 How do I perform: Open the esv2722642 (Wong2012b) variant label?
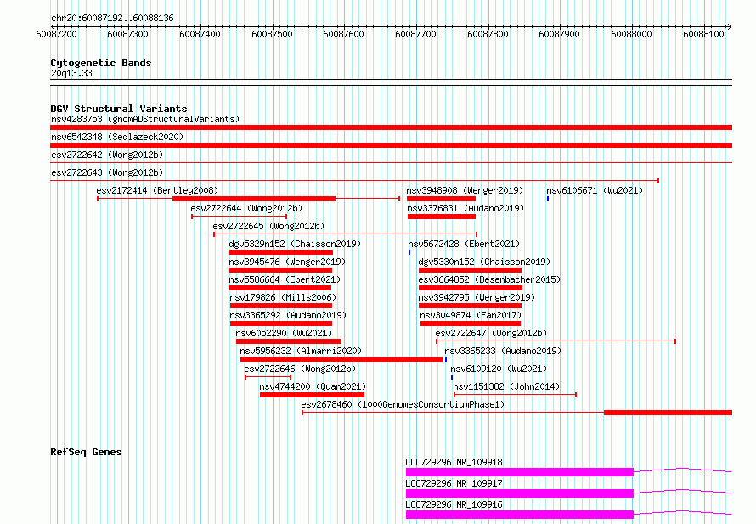[107, 155]
